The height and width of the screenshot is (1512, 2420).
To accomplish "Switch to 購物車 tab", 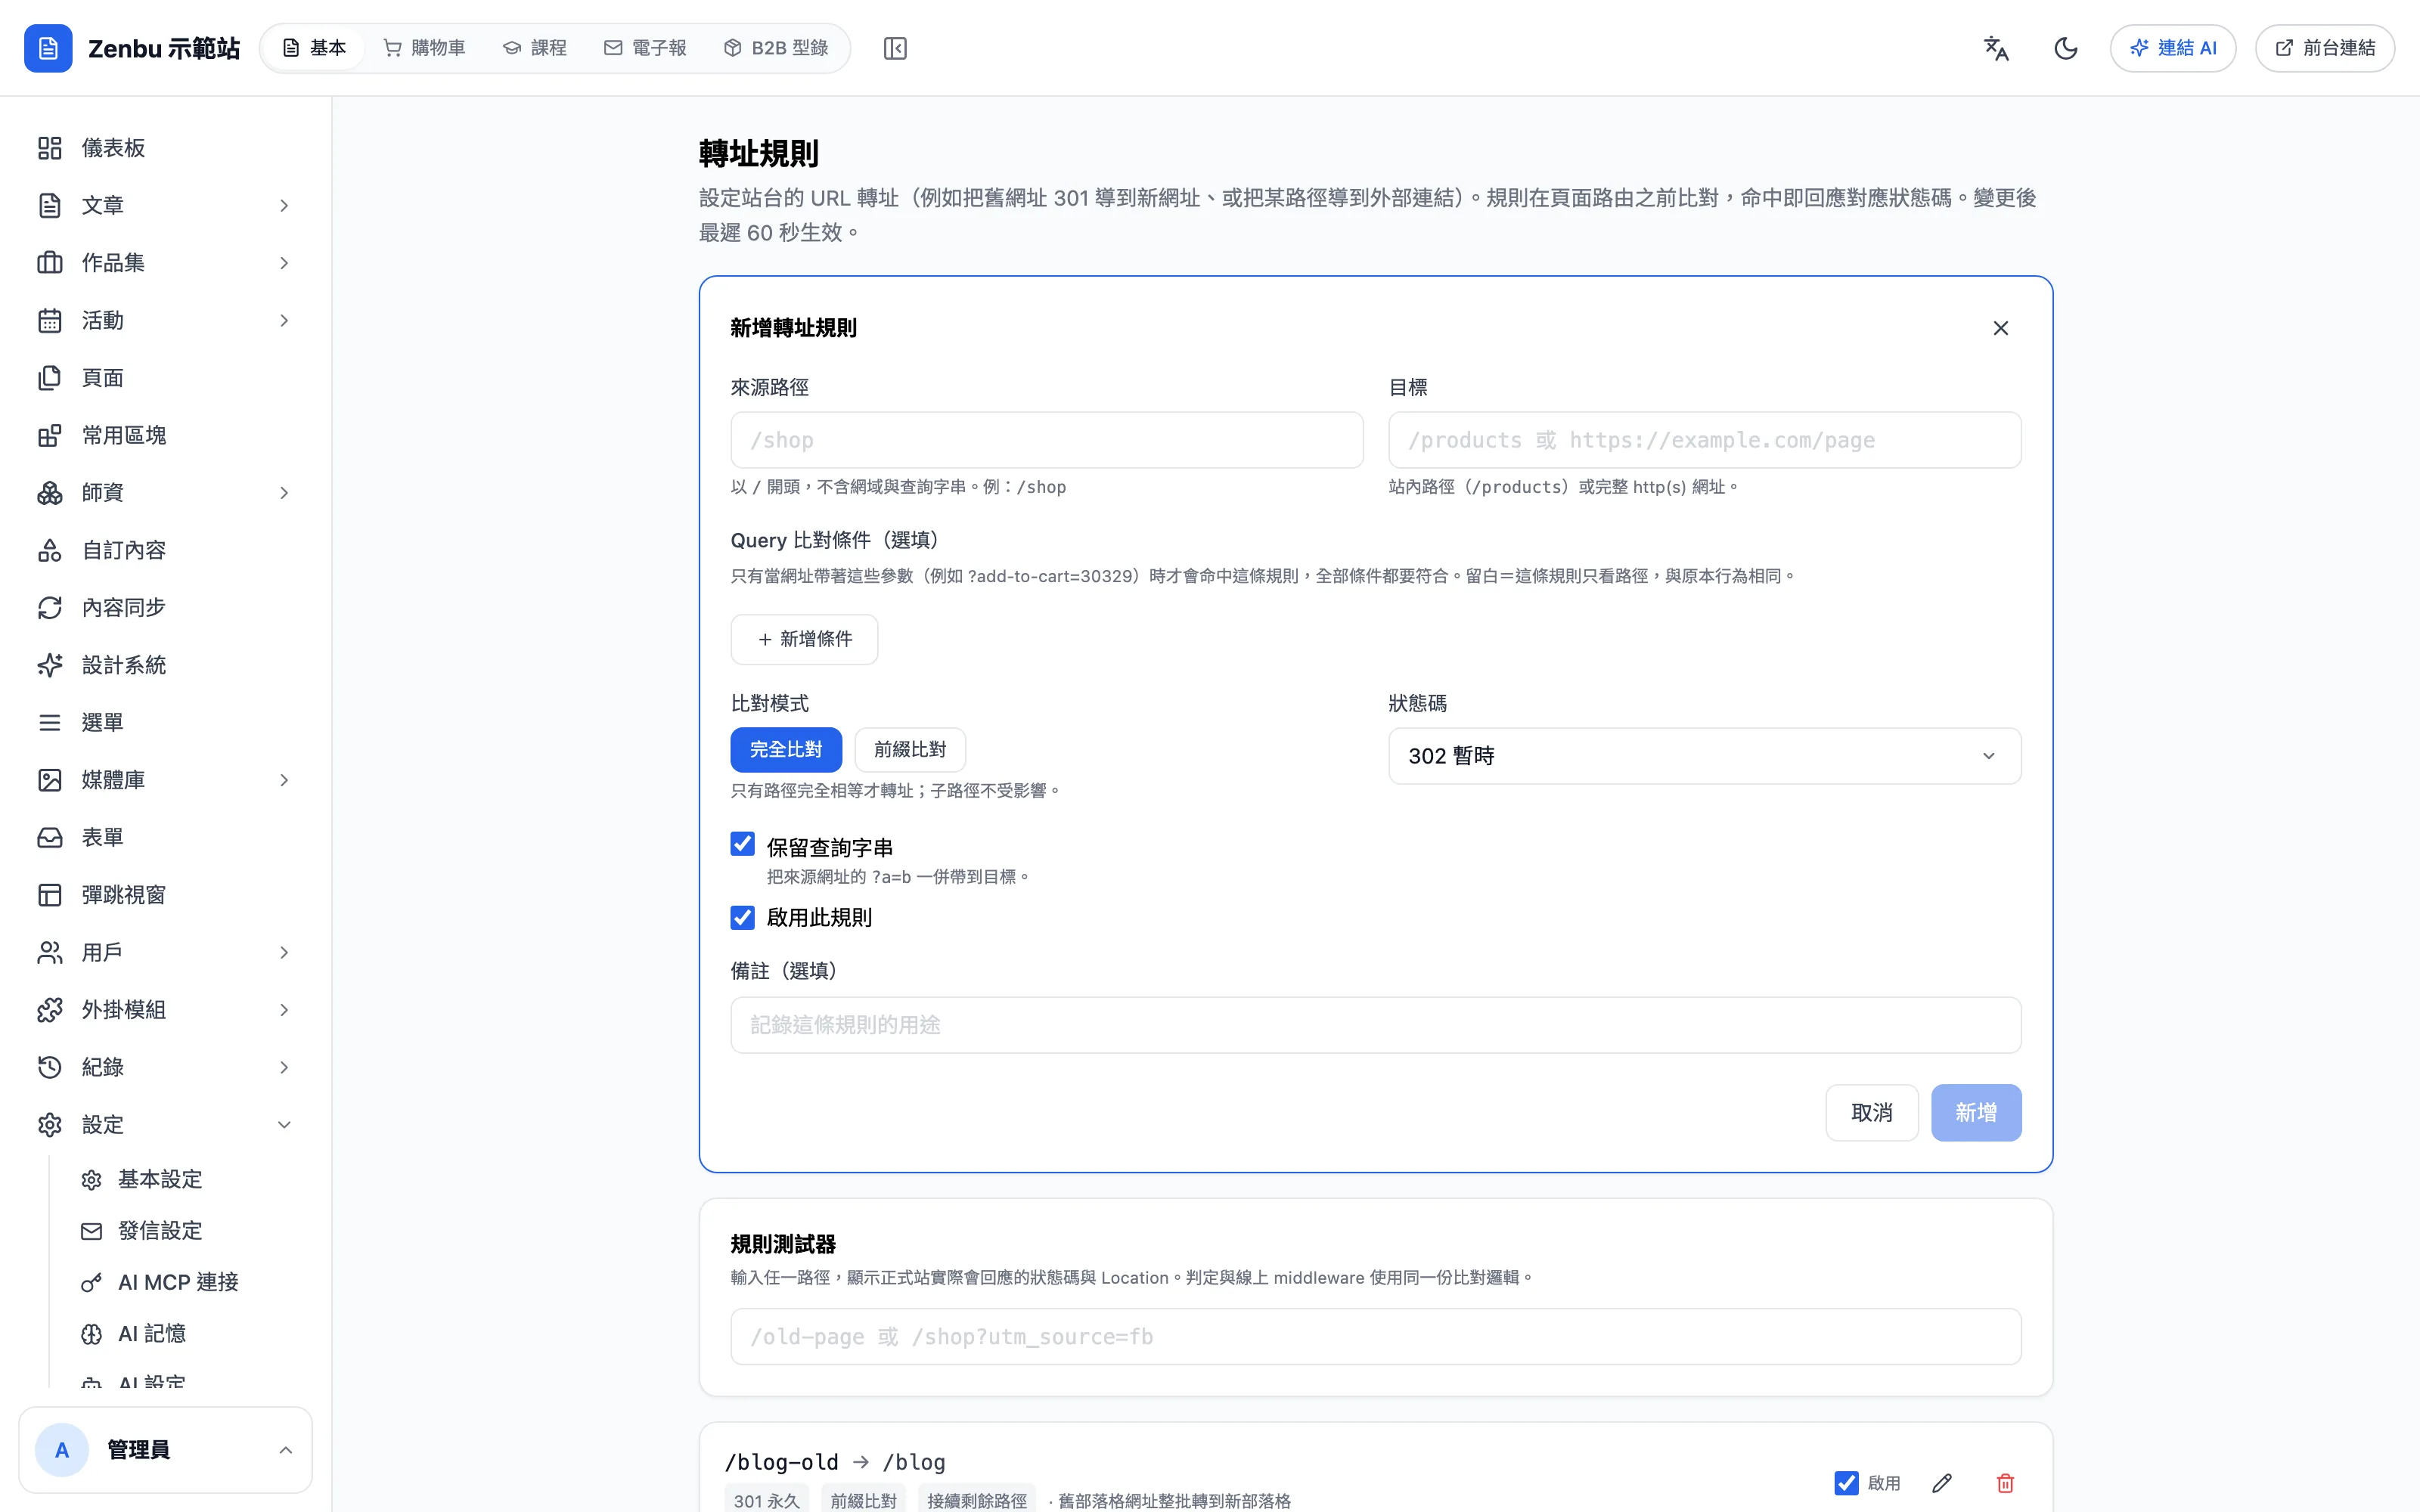I will click(425, 48).
